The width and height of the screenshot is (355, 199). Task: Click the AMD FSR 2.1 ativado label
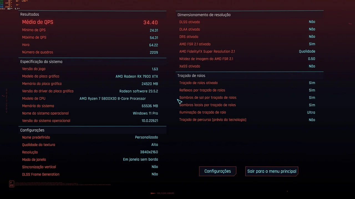[x=195, y=44]
